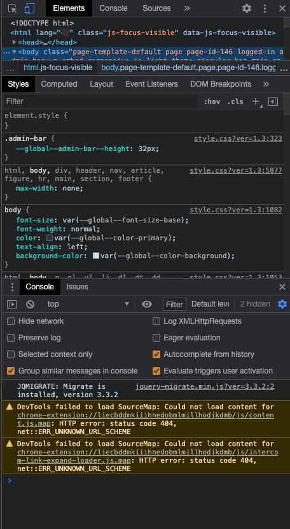290x529 pixels.
Task: Activate the inspect element picker icon
Action: (12, 8)
